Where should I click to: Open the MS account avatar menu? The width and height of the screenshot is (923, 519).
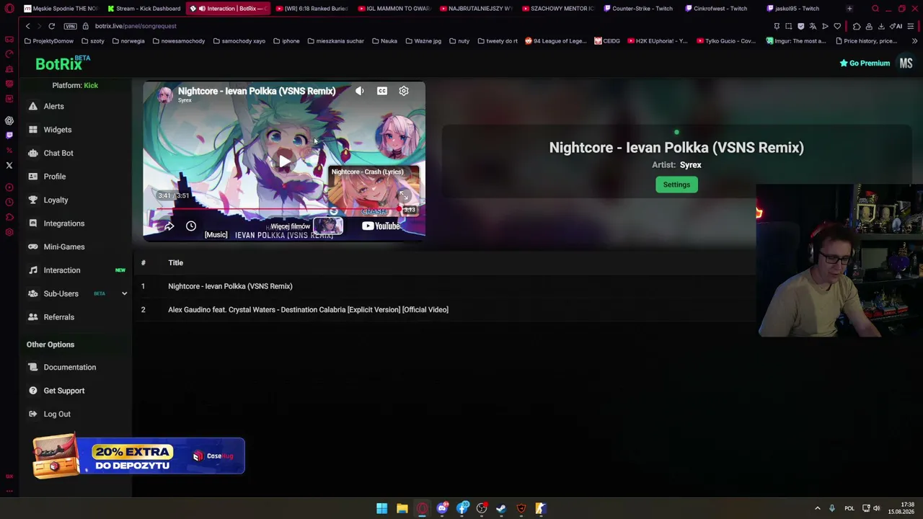(906, 63)
